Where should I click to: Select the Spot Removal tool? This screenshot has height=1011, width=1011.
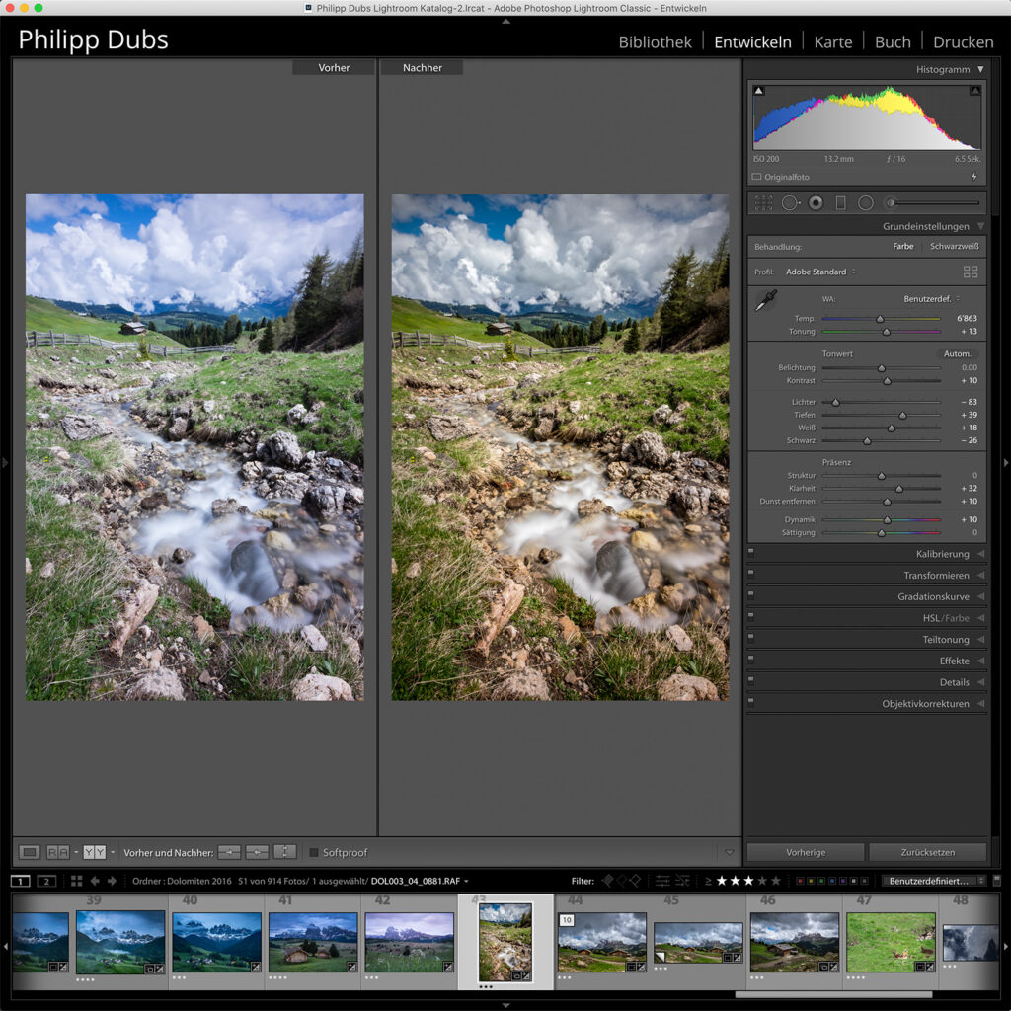click(x=790, y=202)
